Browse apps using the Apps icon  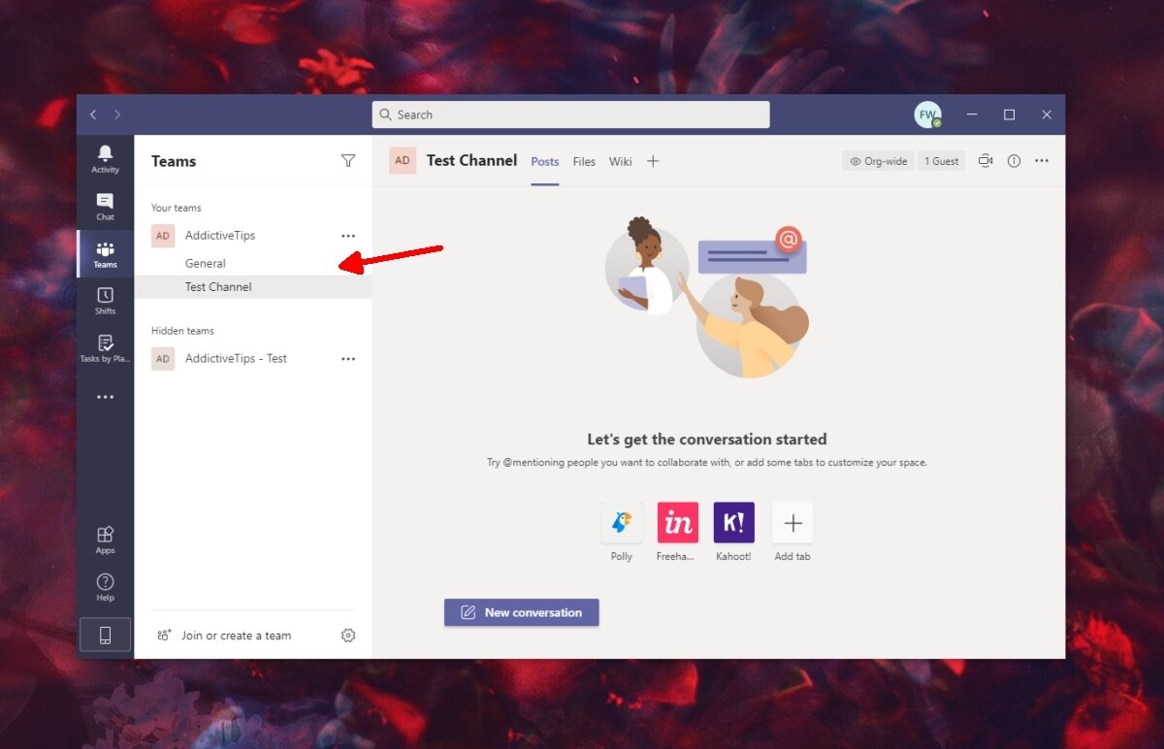click(x=105, y=538)
